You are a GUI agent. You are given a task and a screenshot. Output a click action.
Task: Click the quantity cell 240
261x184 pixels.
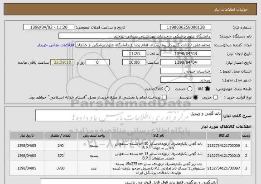pyautogui.click(x=60, y=146)
